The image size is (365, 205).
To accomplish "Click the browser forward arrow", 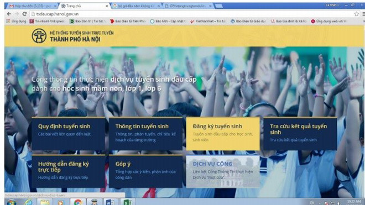I will pos(17,14).
